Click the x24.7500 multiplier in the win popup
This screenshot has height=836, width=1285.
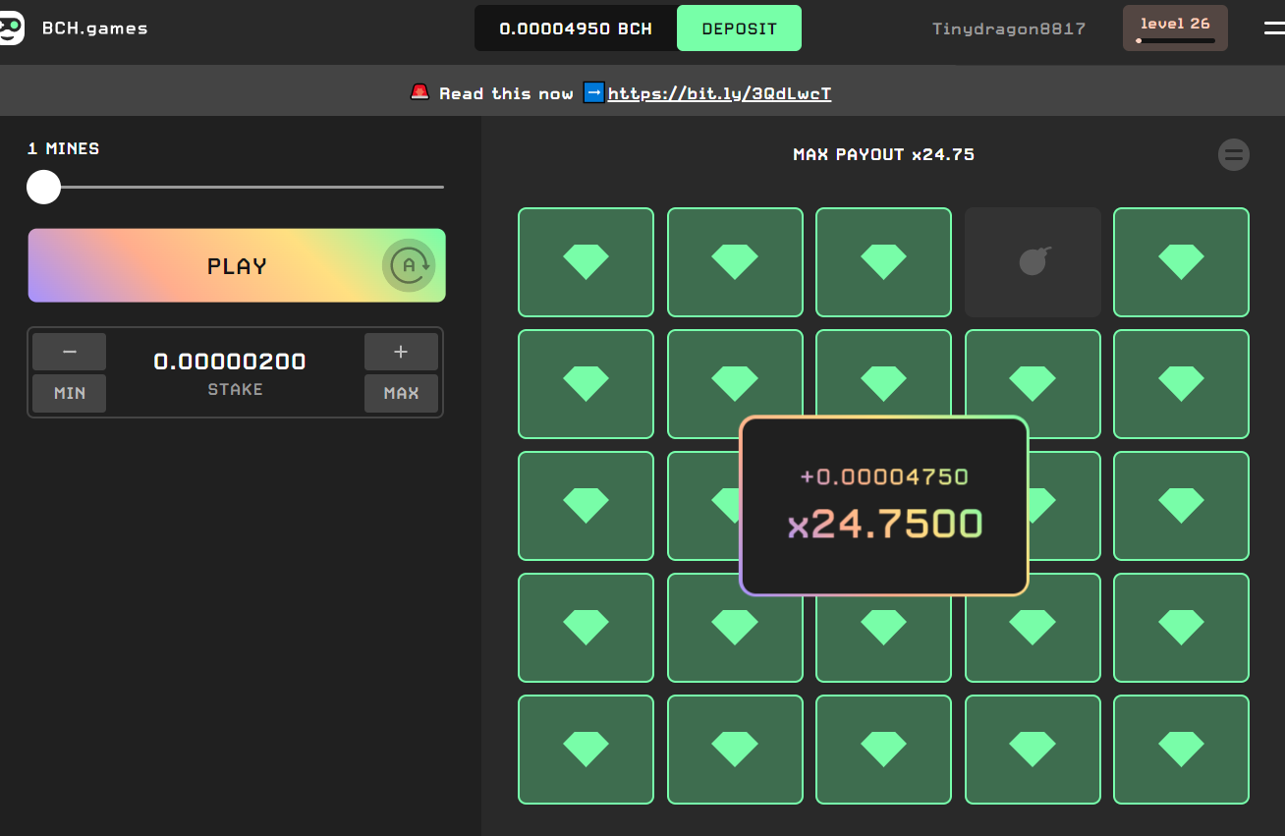click(884, 525)
